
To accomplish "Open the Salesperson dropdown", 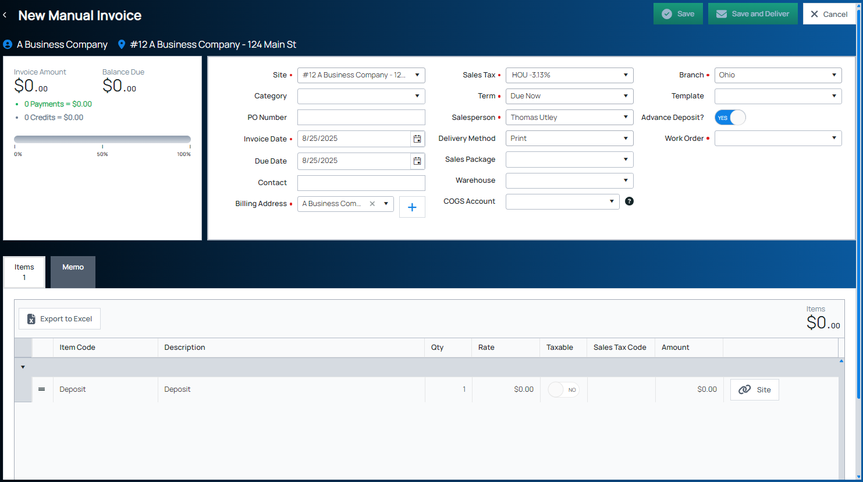I will point(570,118).
